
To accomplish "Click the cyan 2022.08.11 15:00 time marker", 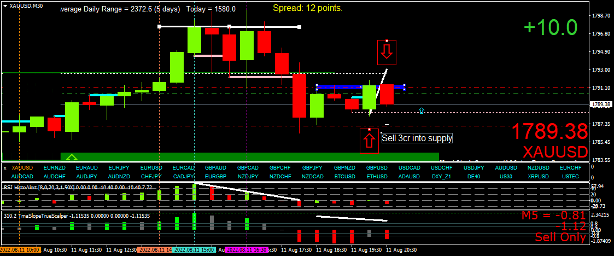I will (x=194, y=249).
